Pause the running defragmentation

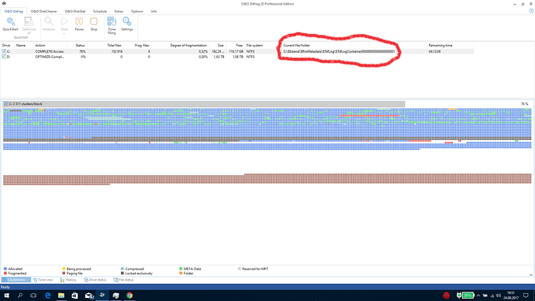[79, 24]
